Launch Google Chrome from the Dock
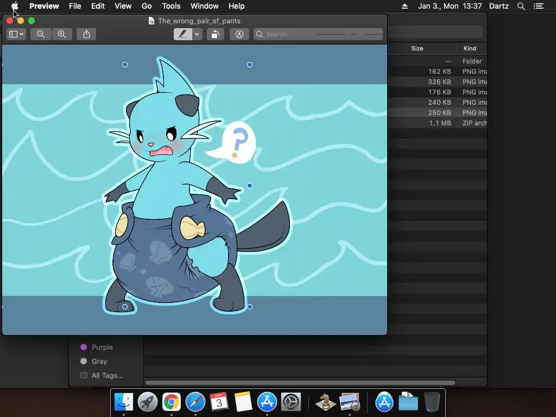Screen dimensions: 556x417 pyautogui.click(x=171, y=402)
